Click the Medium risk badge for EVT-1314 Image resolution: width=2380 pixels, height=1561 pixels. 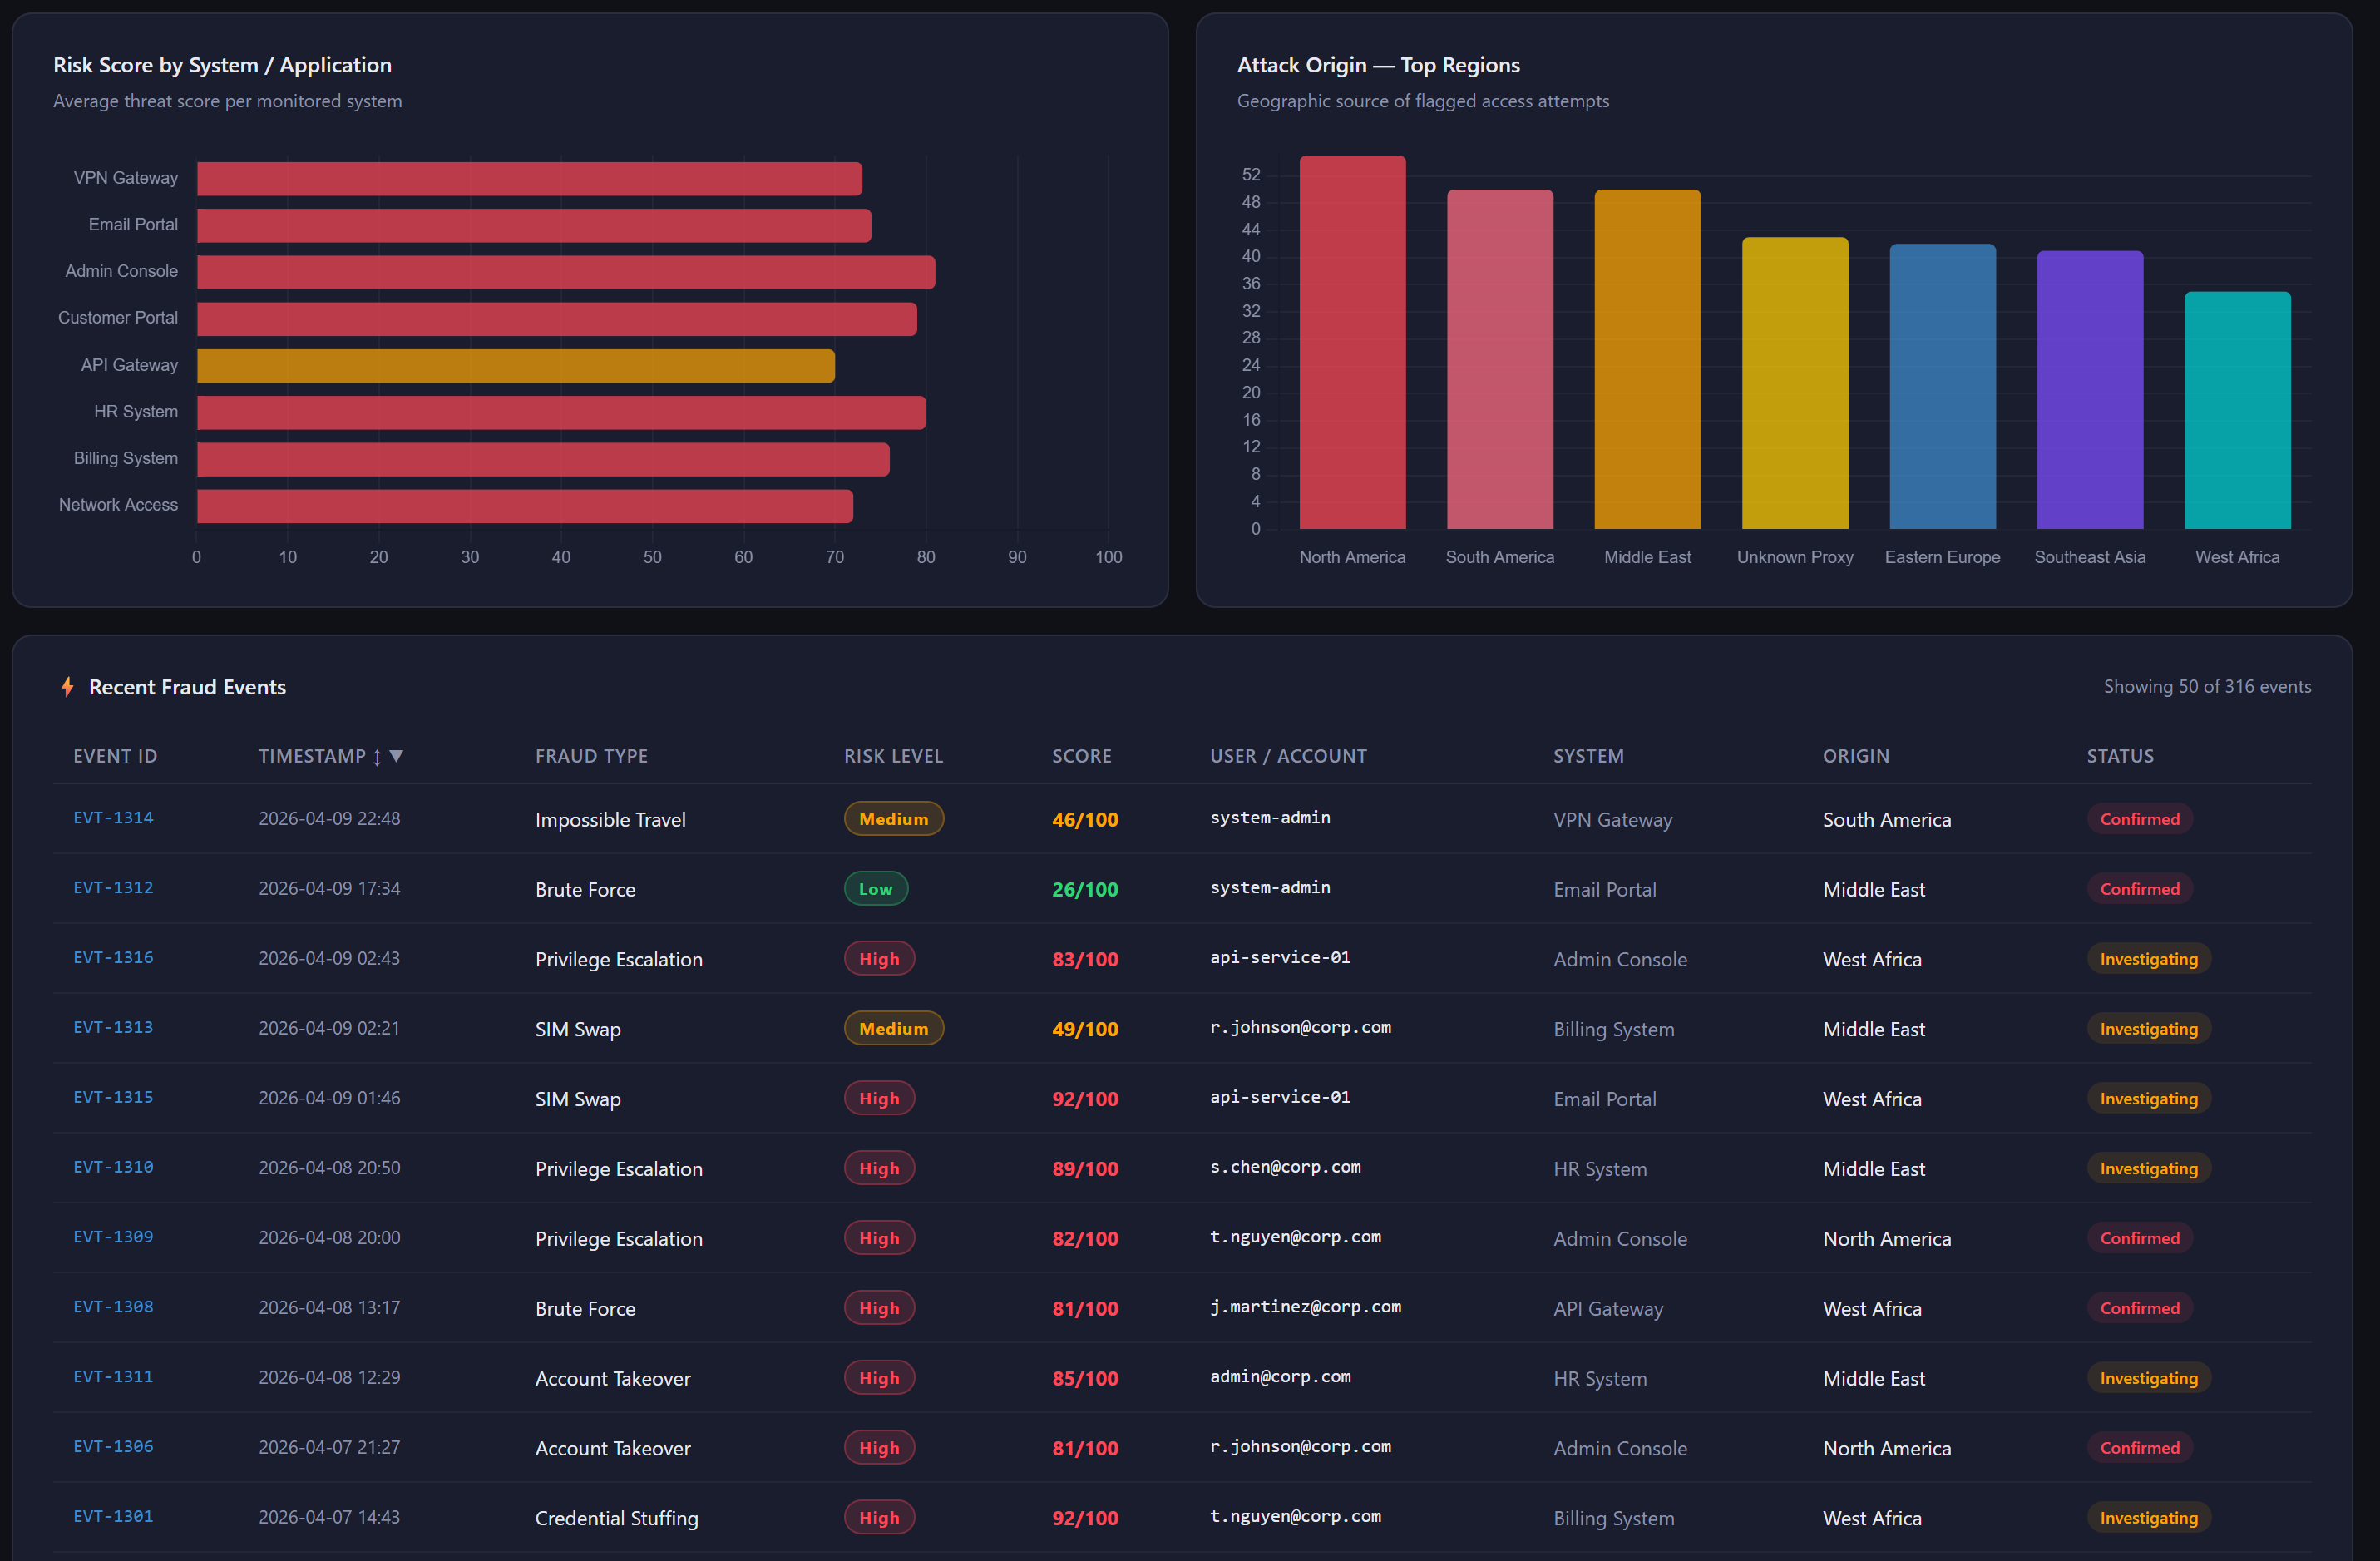pyautogui.click(x=893, y=819)
